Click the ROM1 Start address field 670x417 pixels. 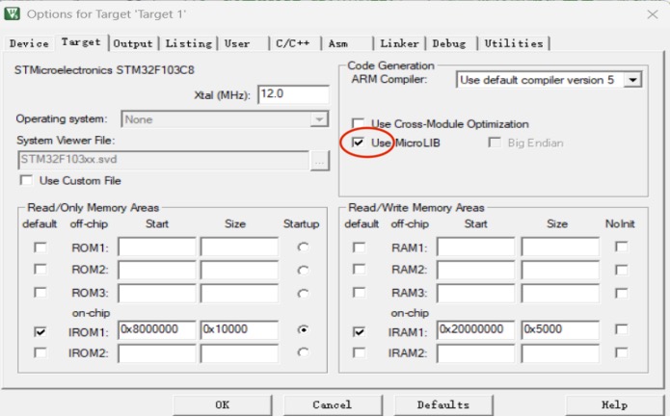157,248
